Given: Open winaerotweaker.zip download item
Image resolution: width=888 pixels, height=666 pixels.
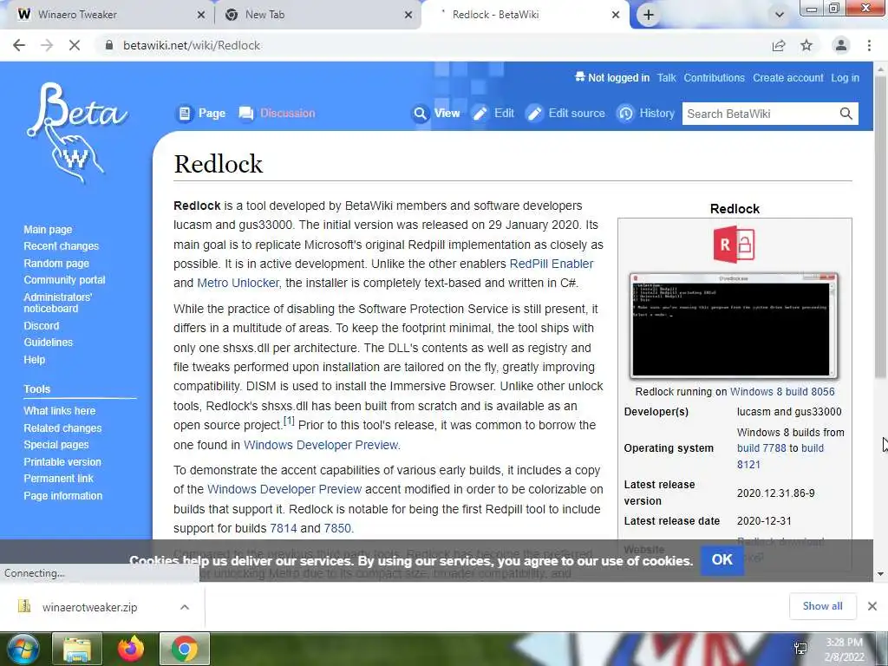Looking at the screenshot, I should click(89, 607).
